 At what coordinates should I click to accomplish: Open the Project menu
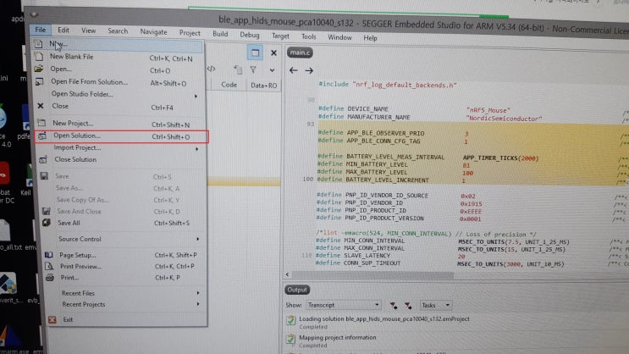point(190,33)
